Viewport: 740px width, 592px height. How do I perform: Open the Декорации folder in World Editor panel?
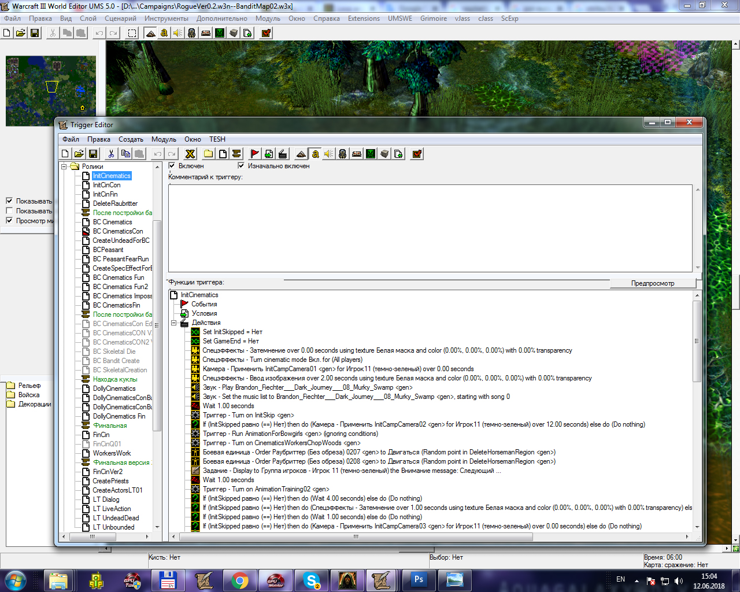(35, 404)
